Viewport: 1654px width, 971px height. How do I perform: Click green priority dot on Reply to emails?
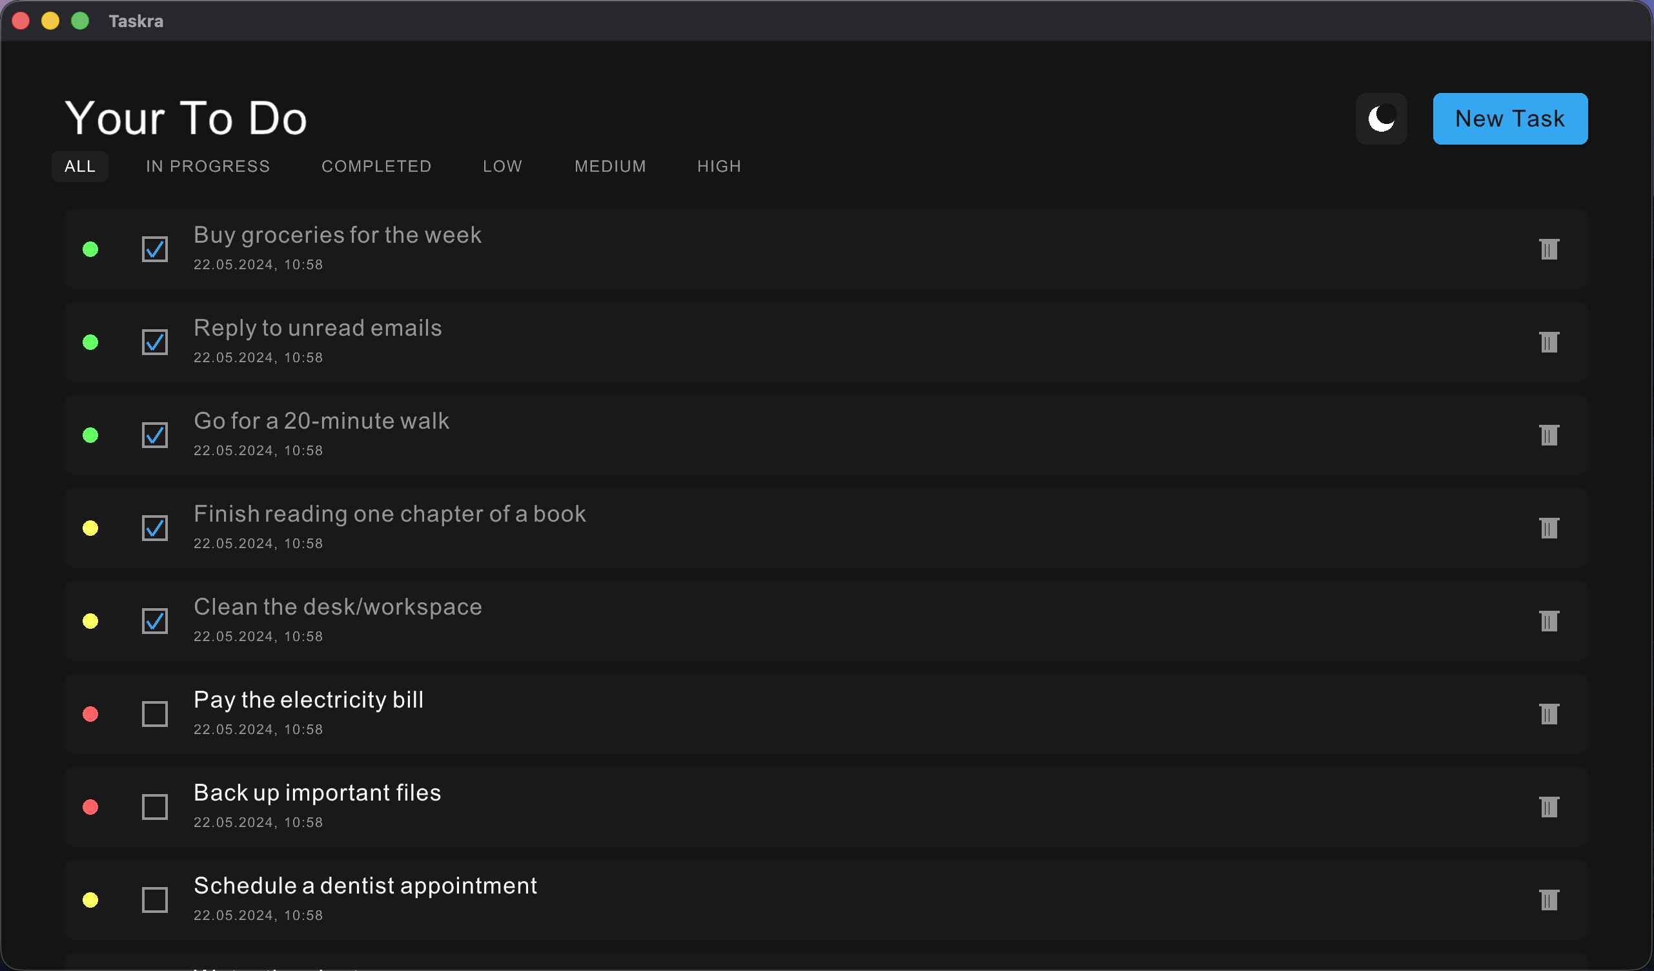pos(90,342)
